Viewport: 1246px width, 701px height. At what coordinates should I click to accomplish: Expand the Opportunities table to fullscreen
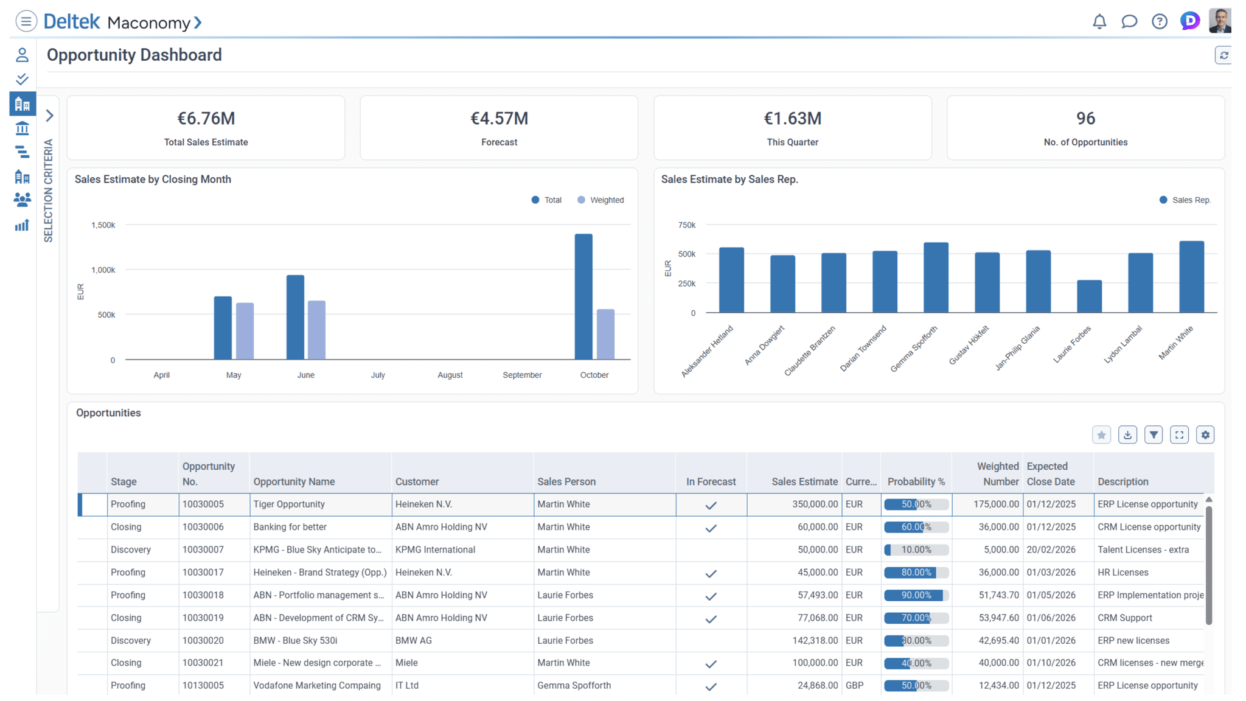click(1179, 434)
